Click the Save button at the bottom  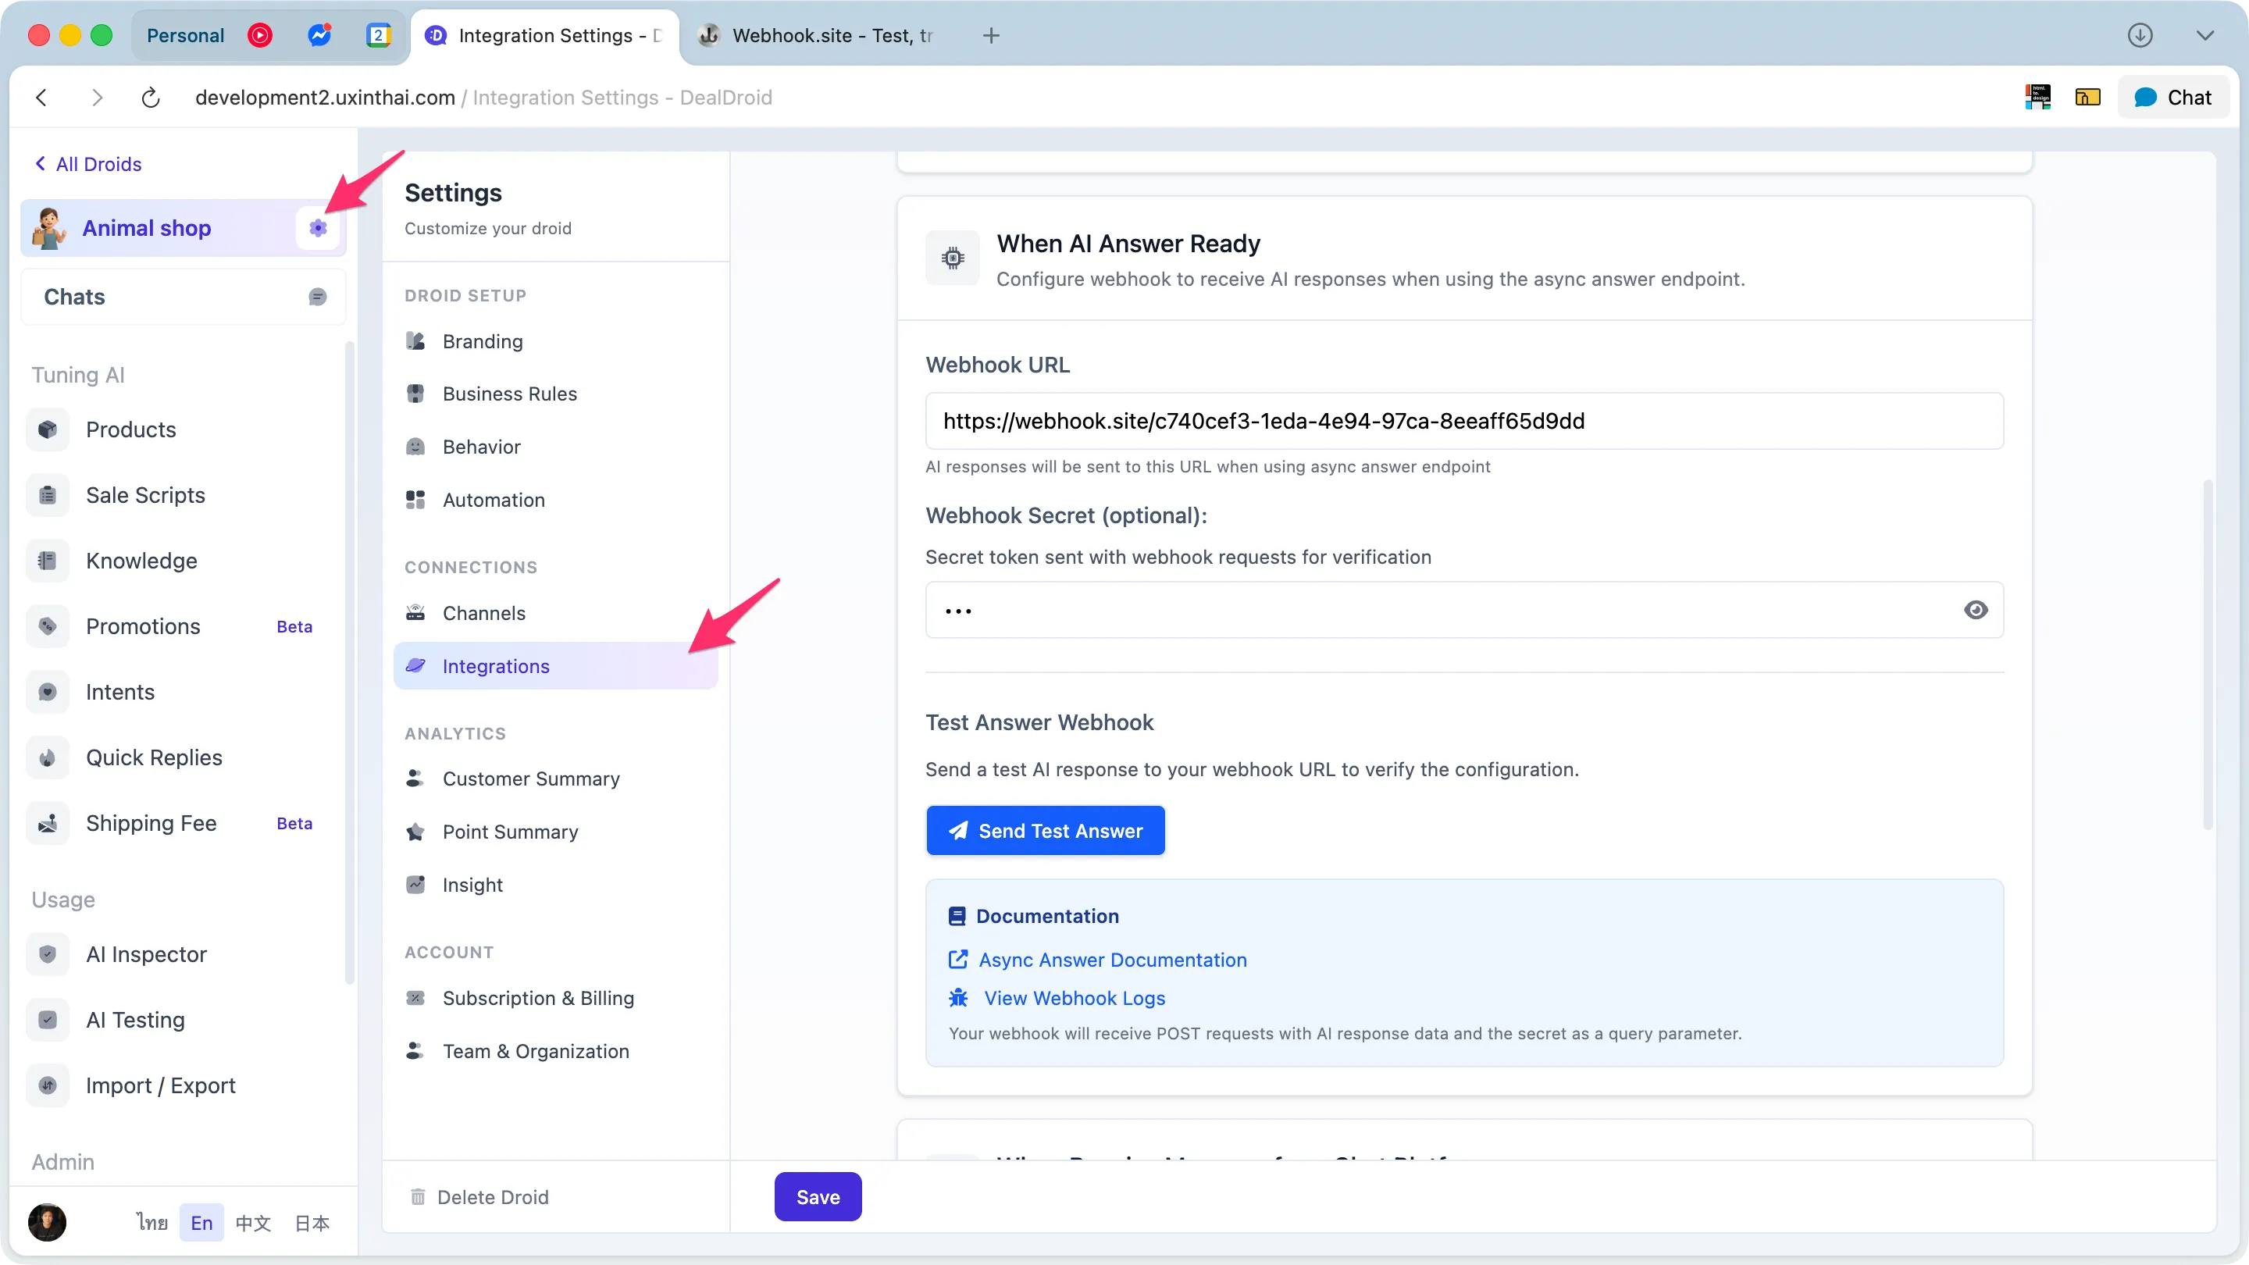pyautogui.click(x=817, y=1196)
